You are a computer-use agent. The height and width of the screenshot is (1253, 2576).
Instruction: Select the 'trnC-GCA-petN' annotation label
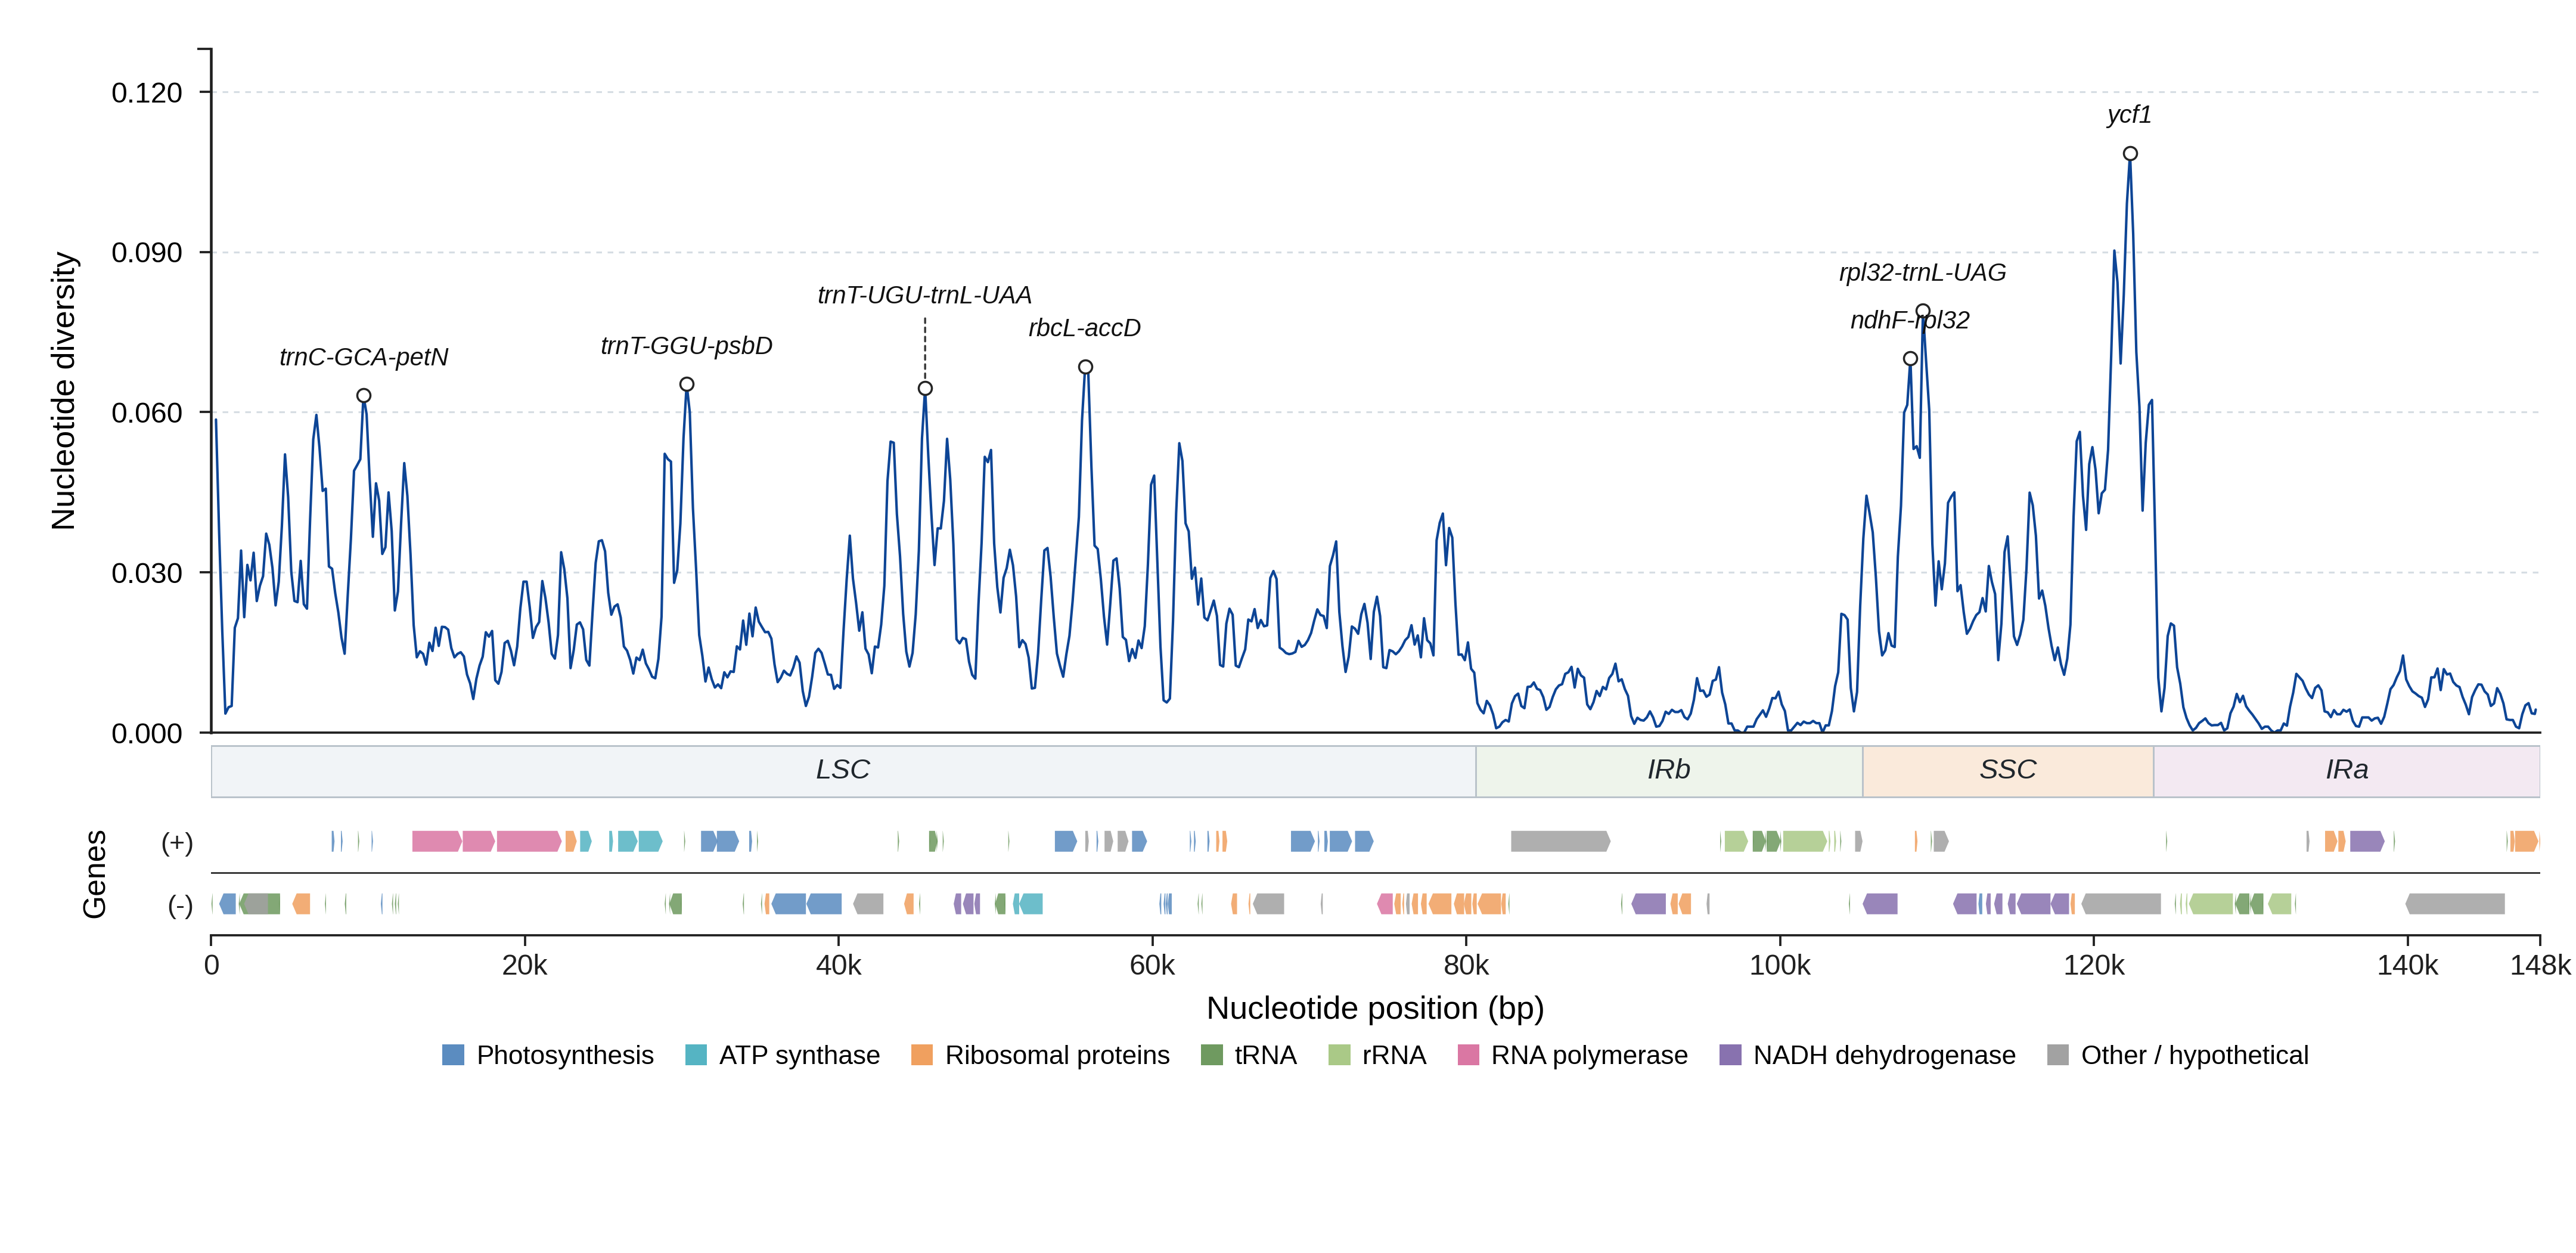click(x=363, y=357)
